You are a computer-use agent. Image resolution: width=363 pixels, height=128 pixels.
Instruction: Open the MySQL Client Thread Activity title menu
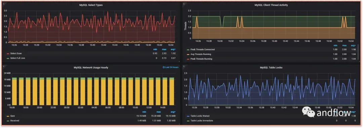point(271,5)
